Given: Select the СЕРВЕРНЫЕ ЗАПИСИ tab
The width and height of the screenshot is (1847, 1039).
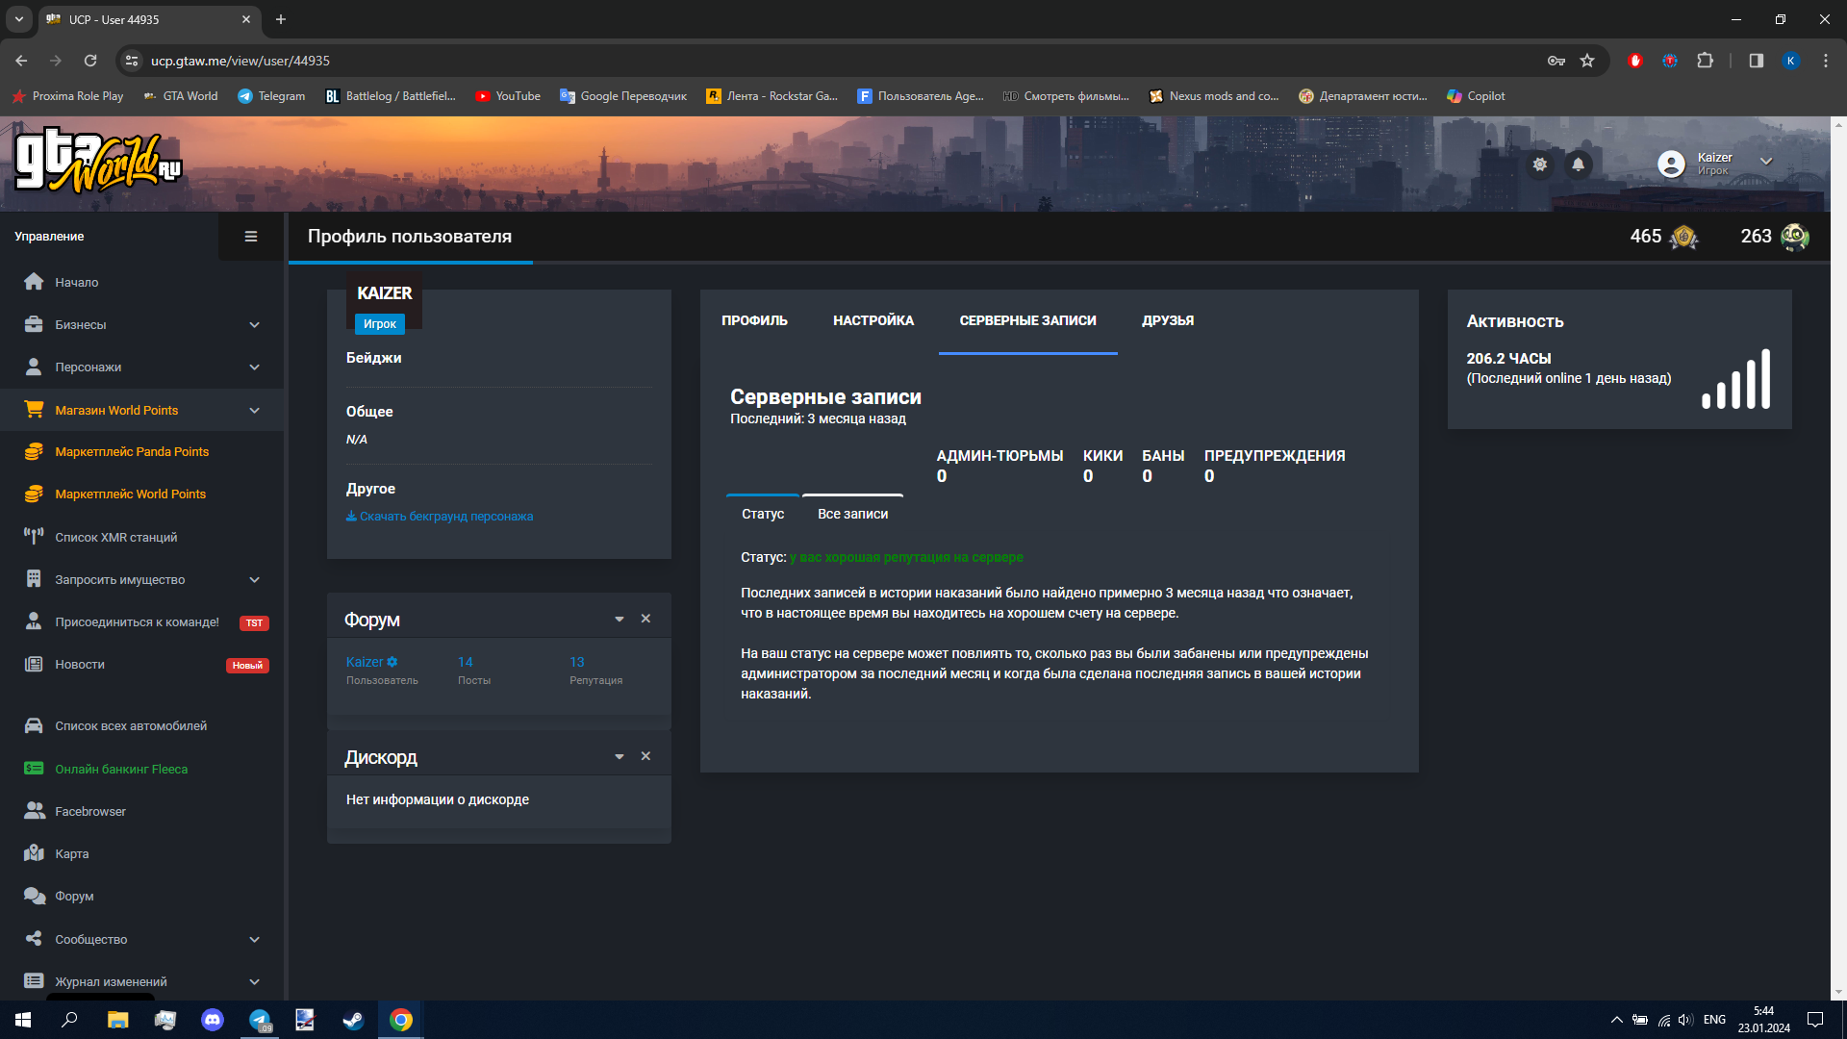Looking at the screenshot, I should pos(1027,320).
